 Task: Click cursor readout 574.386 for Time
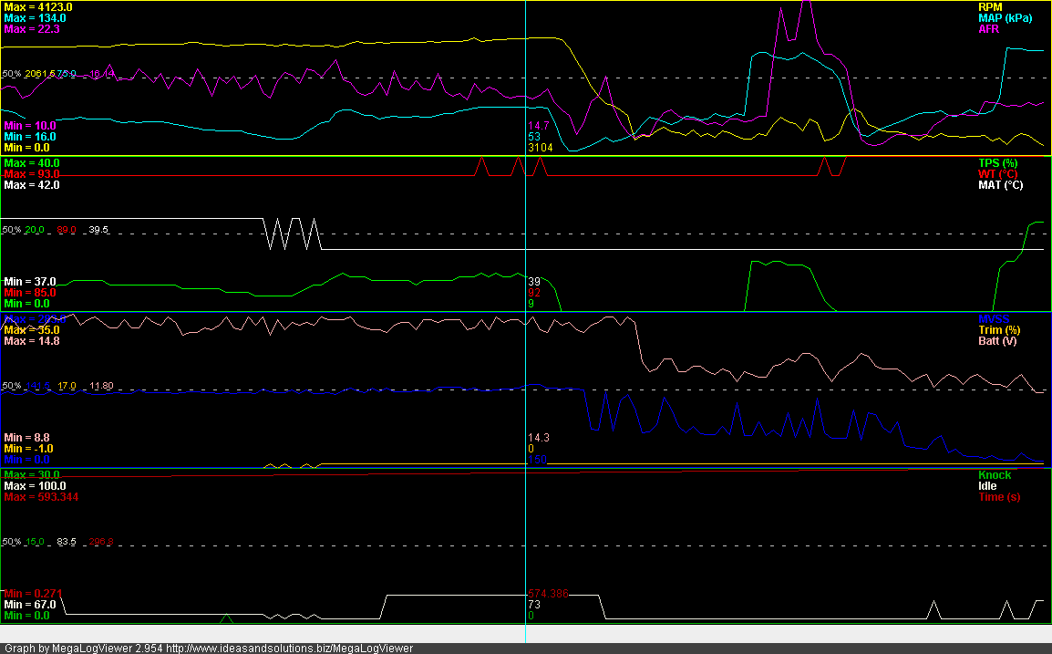548,593
